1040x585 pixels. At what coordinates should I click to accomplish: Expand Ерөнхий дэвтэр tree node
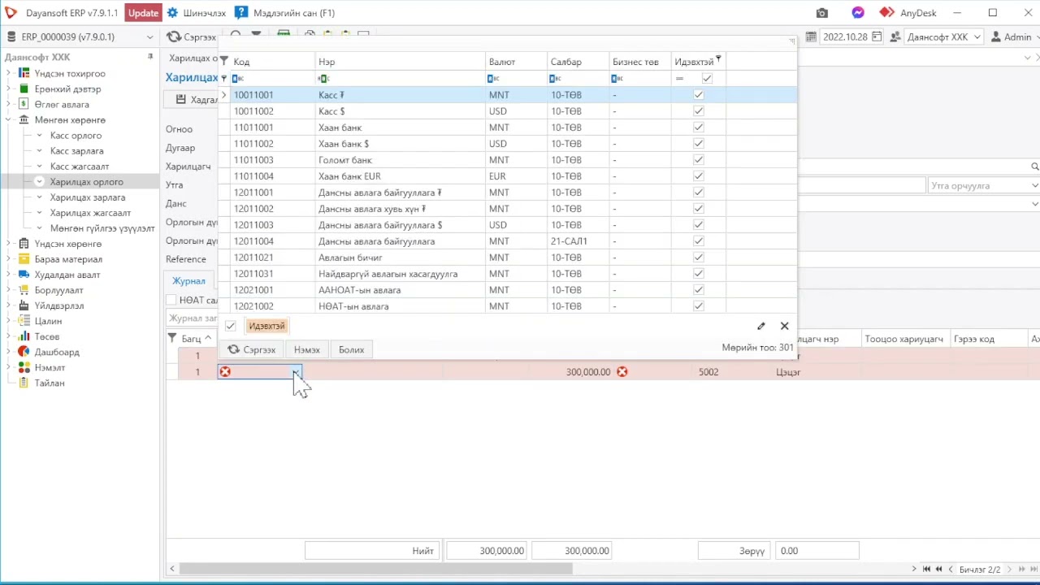[x=8, y=89]
